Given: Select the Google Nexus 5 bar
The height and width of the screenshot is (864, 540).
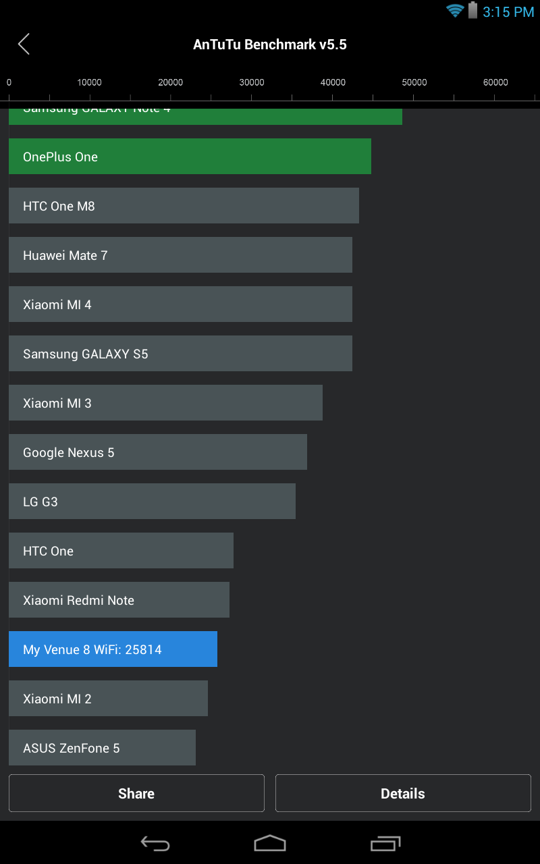Looking at the screenshot, I should 158,452.
